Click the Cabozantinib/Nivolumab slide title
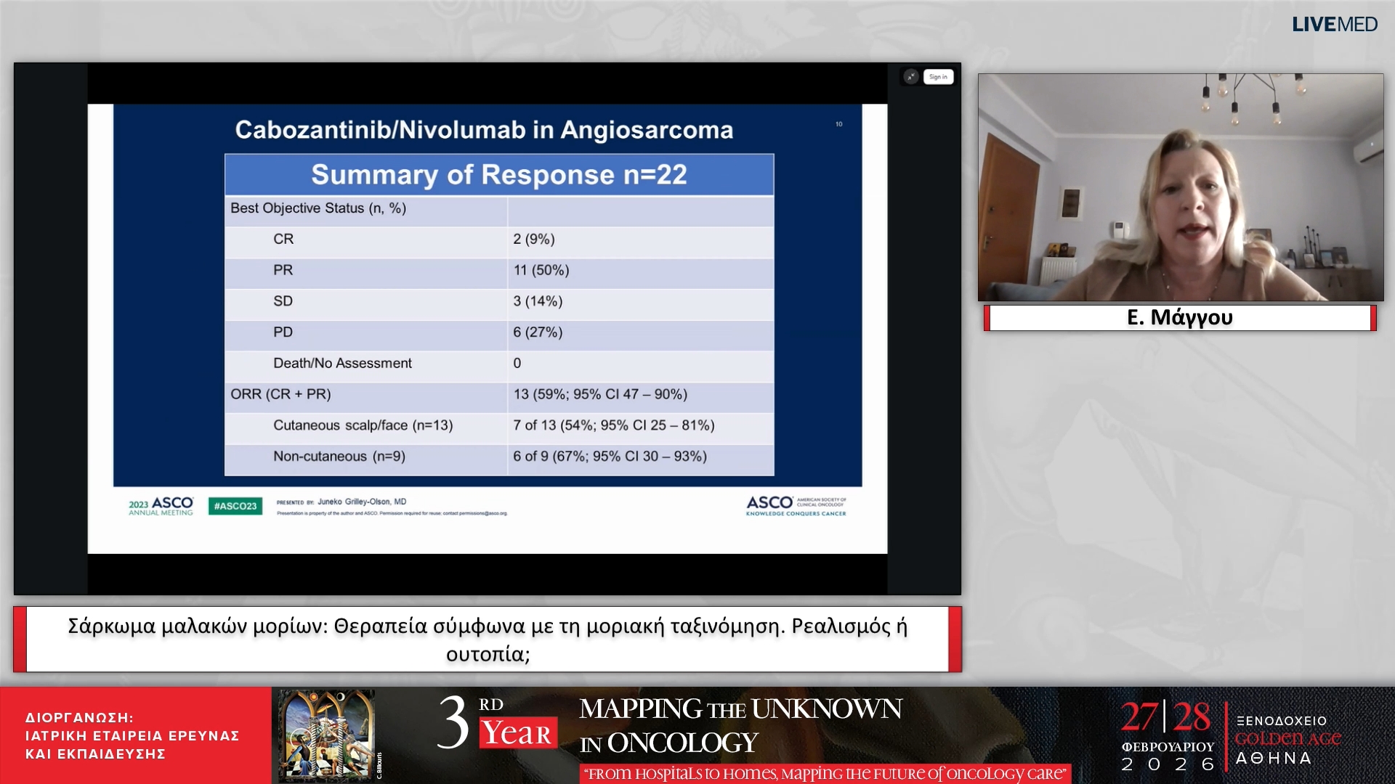1395x784 pixels. pos(484,130)
